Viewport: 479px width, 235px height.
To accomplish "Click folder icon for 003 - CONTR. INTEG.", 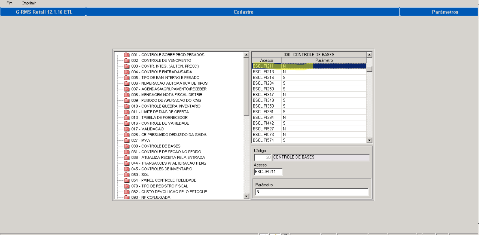I will click(x=127, y=66).
